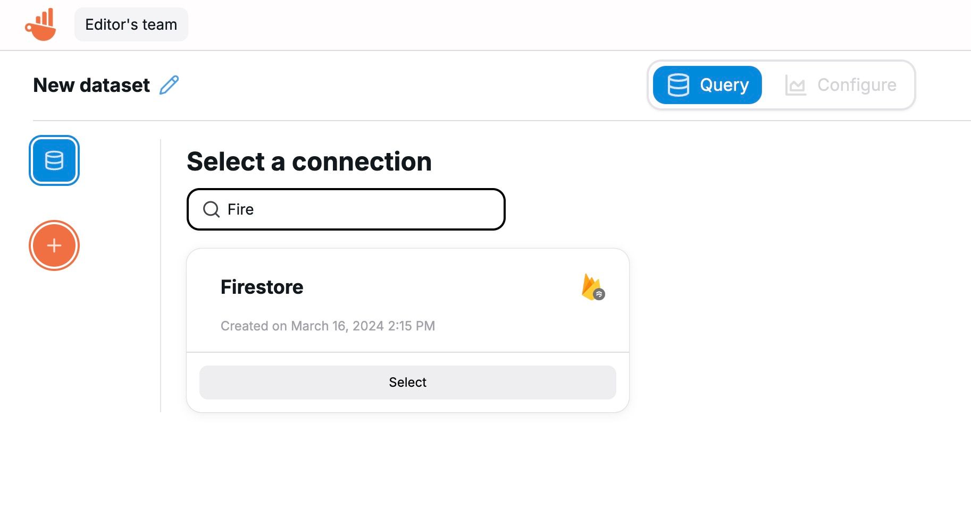Image resolution: width=971 pixels, height=527 pixels.
Task: Click the Firestore creation date text
Action: 328,326
